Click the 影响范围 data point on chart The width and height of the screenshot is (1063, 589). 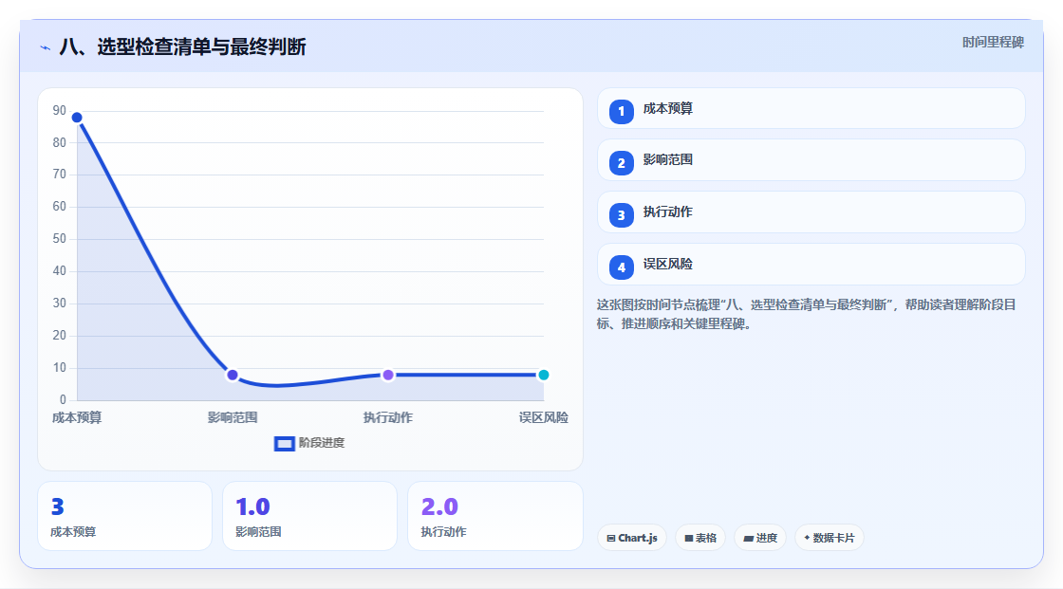(233, 375)
